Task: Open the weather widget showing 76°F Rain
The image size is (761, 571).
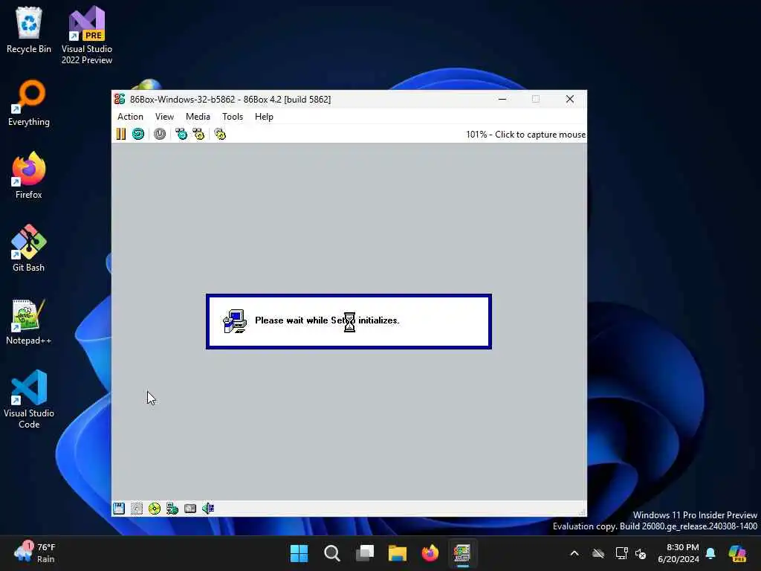Action: [x=35, y=553]
